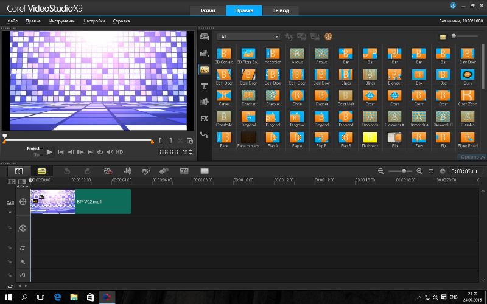Image resolution: width=487 pixels, height=304 pixels.
Task: Open the Graphic library icon
Action: click(x=204, y=102)
